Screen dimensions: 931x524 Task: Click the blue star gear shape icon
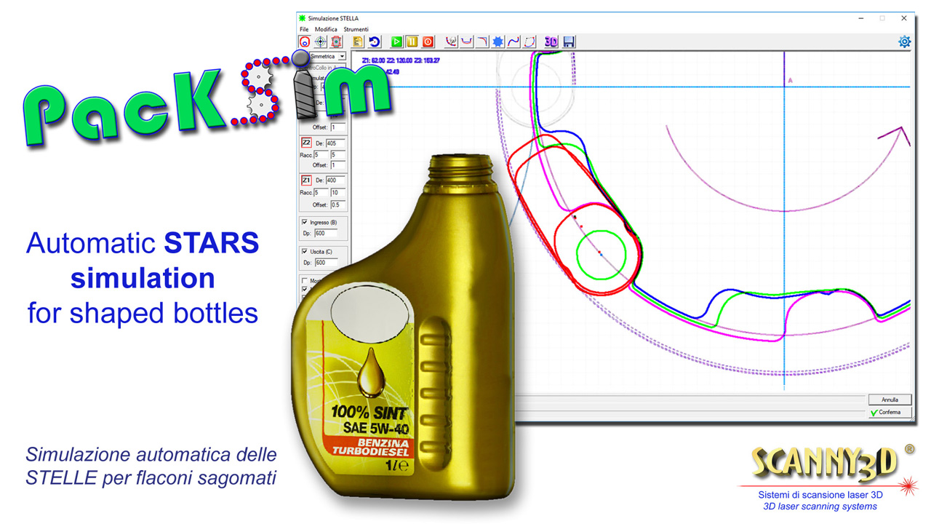(498, 42)
